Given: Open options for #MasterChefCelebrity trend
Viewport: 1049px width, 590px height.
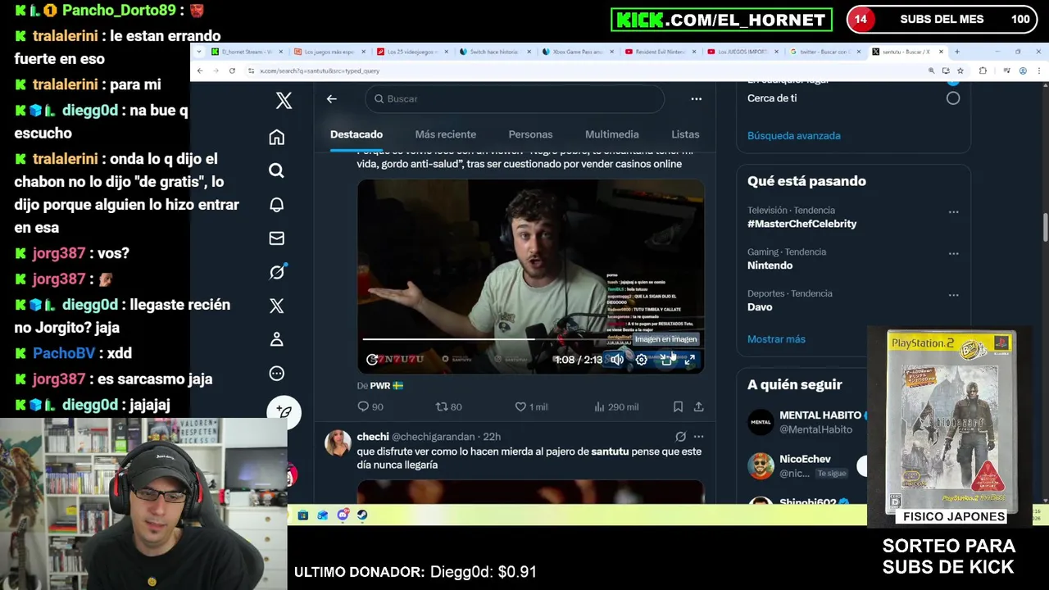Looking at the screenshot, I should pyautogui.click(x=953, y=211).
